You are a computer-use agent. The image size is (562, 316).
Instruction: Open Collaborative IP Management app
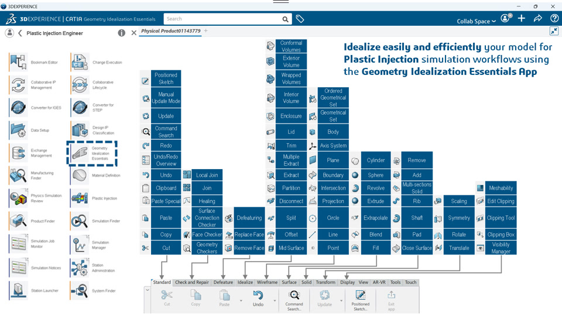click(x=18, y=85)
